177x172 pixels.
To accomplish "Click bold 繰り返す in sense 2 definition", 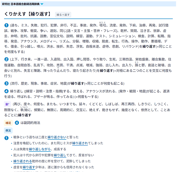I will point(106,71).
